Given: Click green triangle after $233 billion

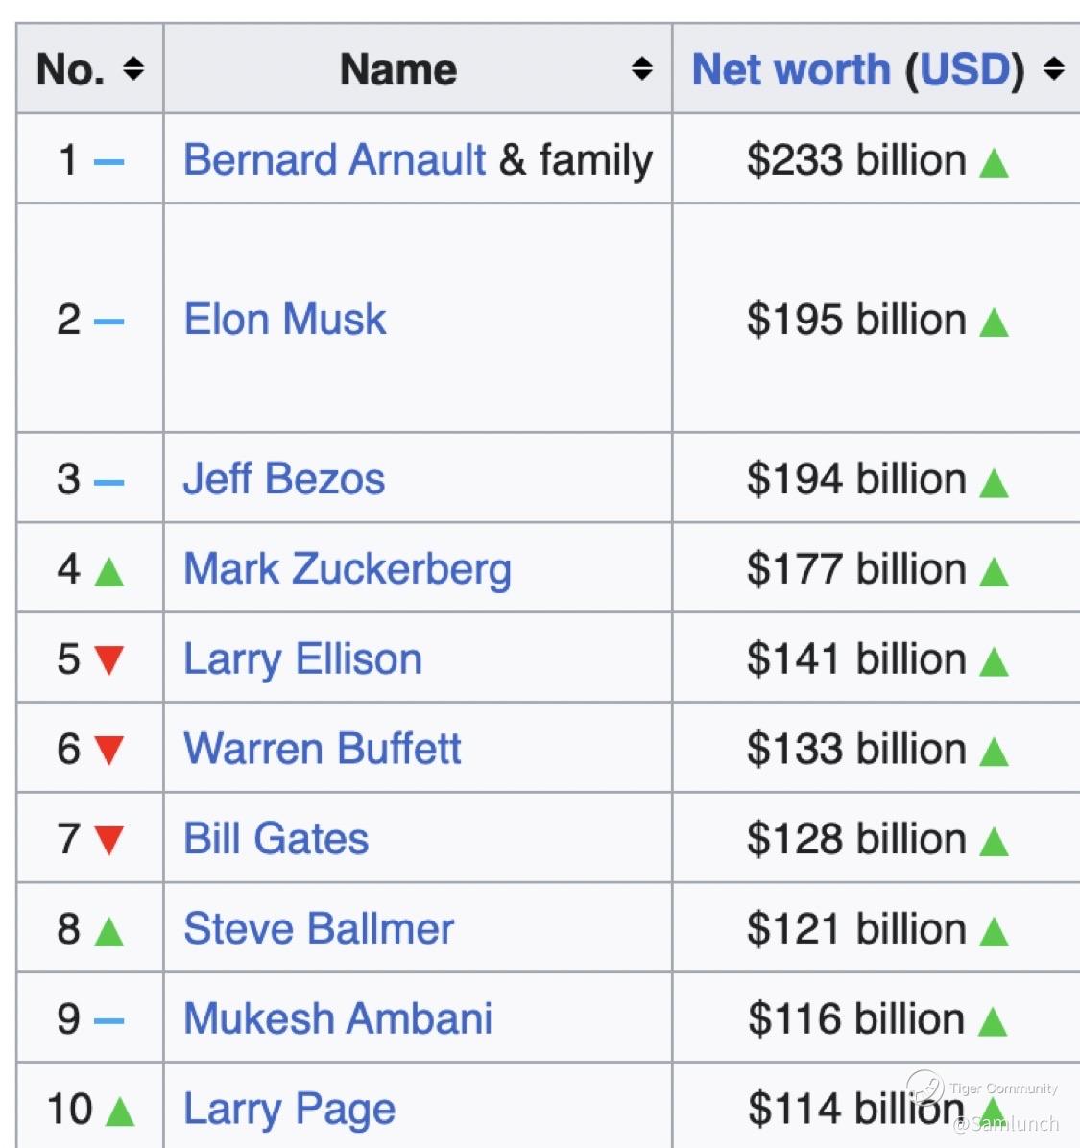Looking at the screenshot, I should click(x=994, y=162).
